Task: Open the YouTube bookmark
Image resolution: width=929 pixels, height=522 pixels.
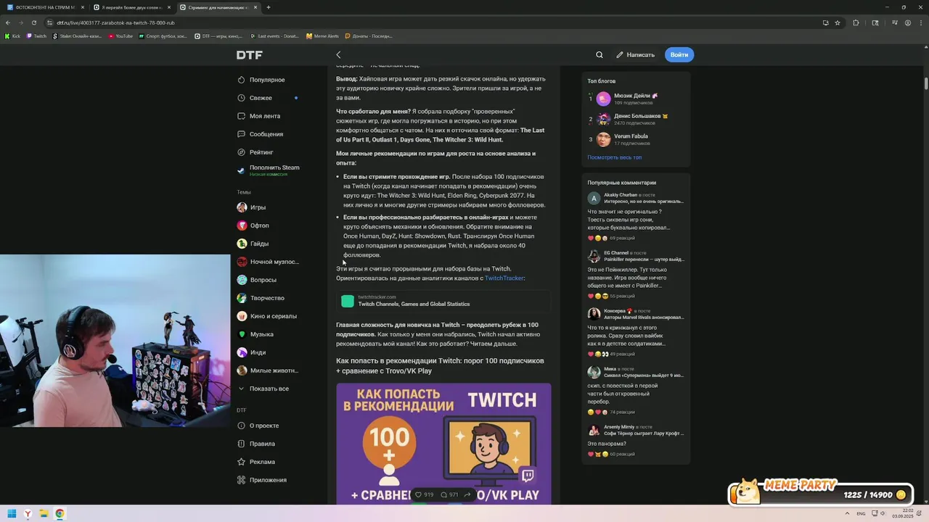Action: point(120,36)
